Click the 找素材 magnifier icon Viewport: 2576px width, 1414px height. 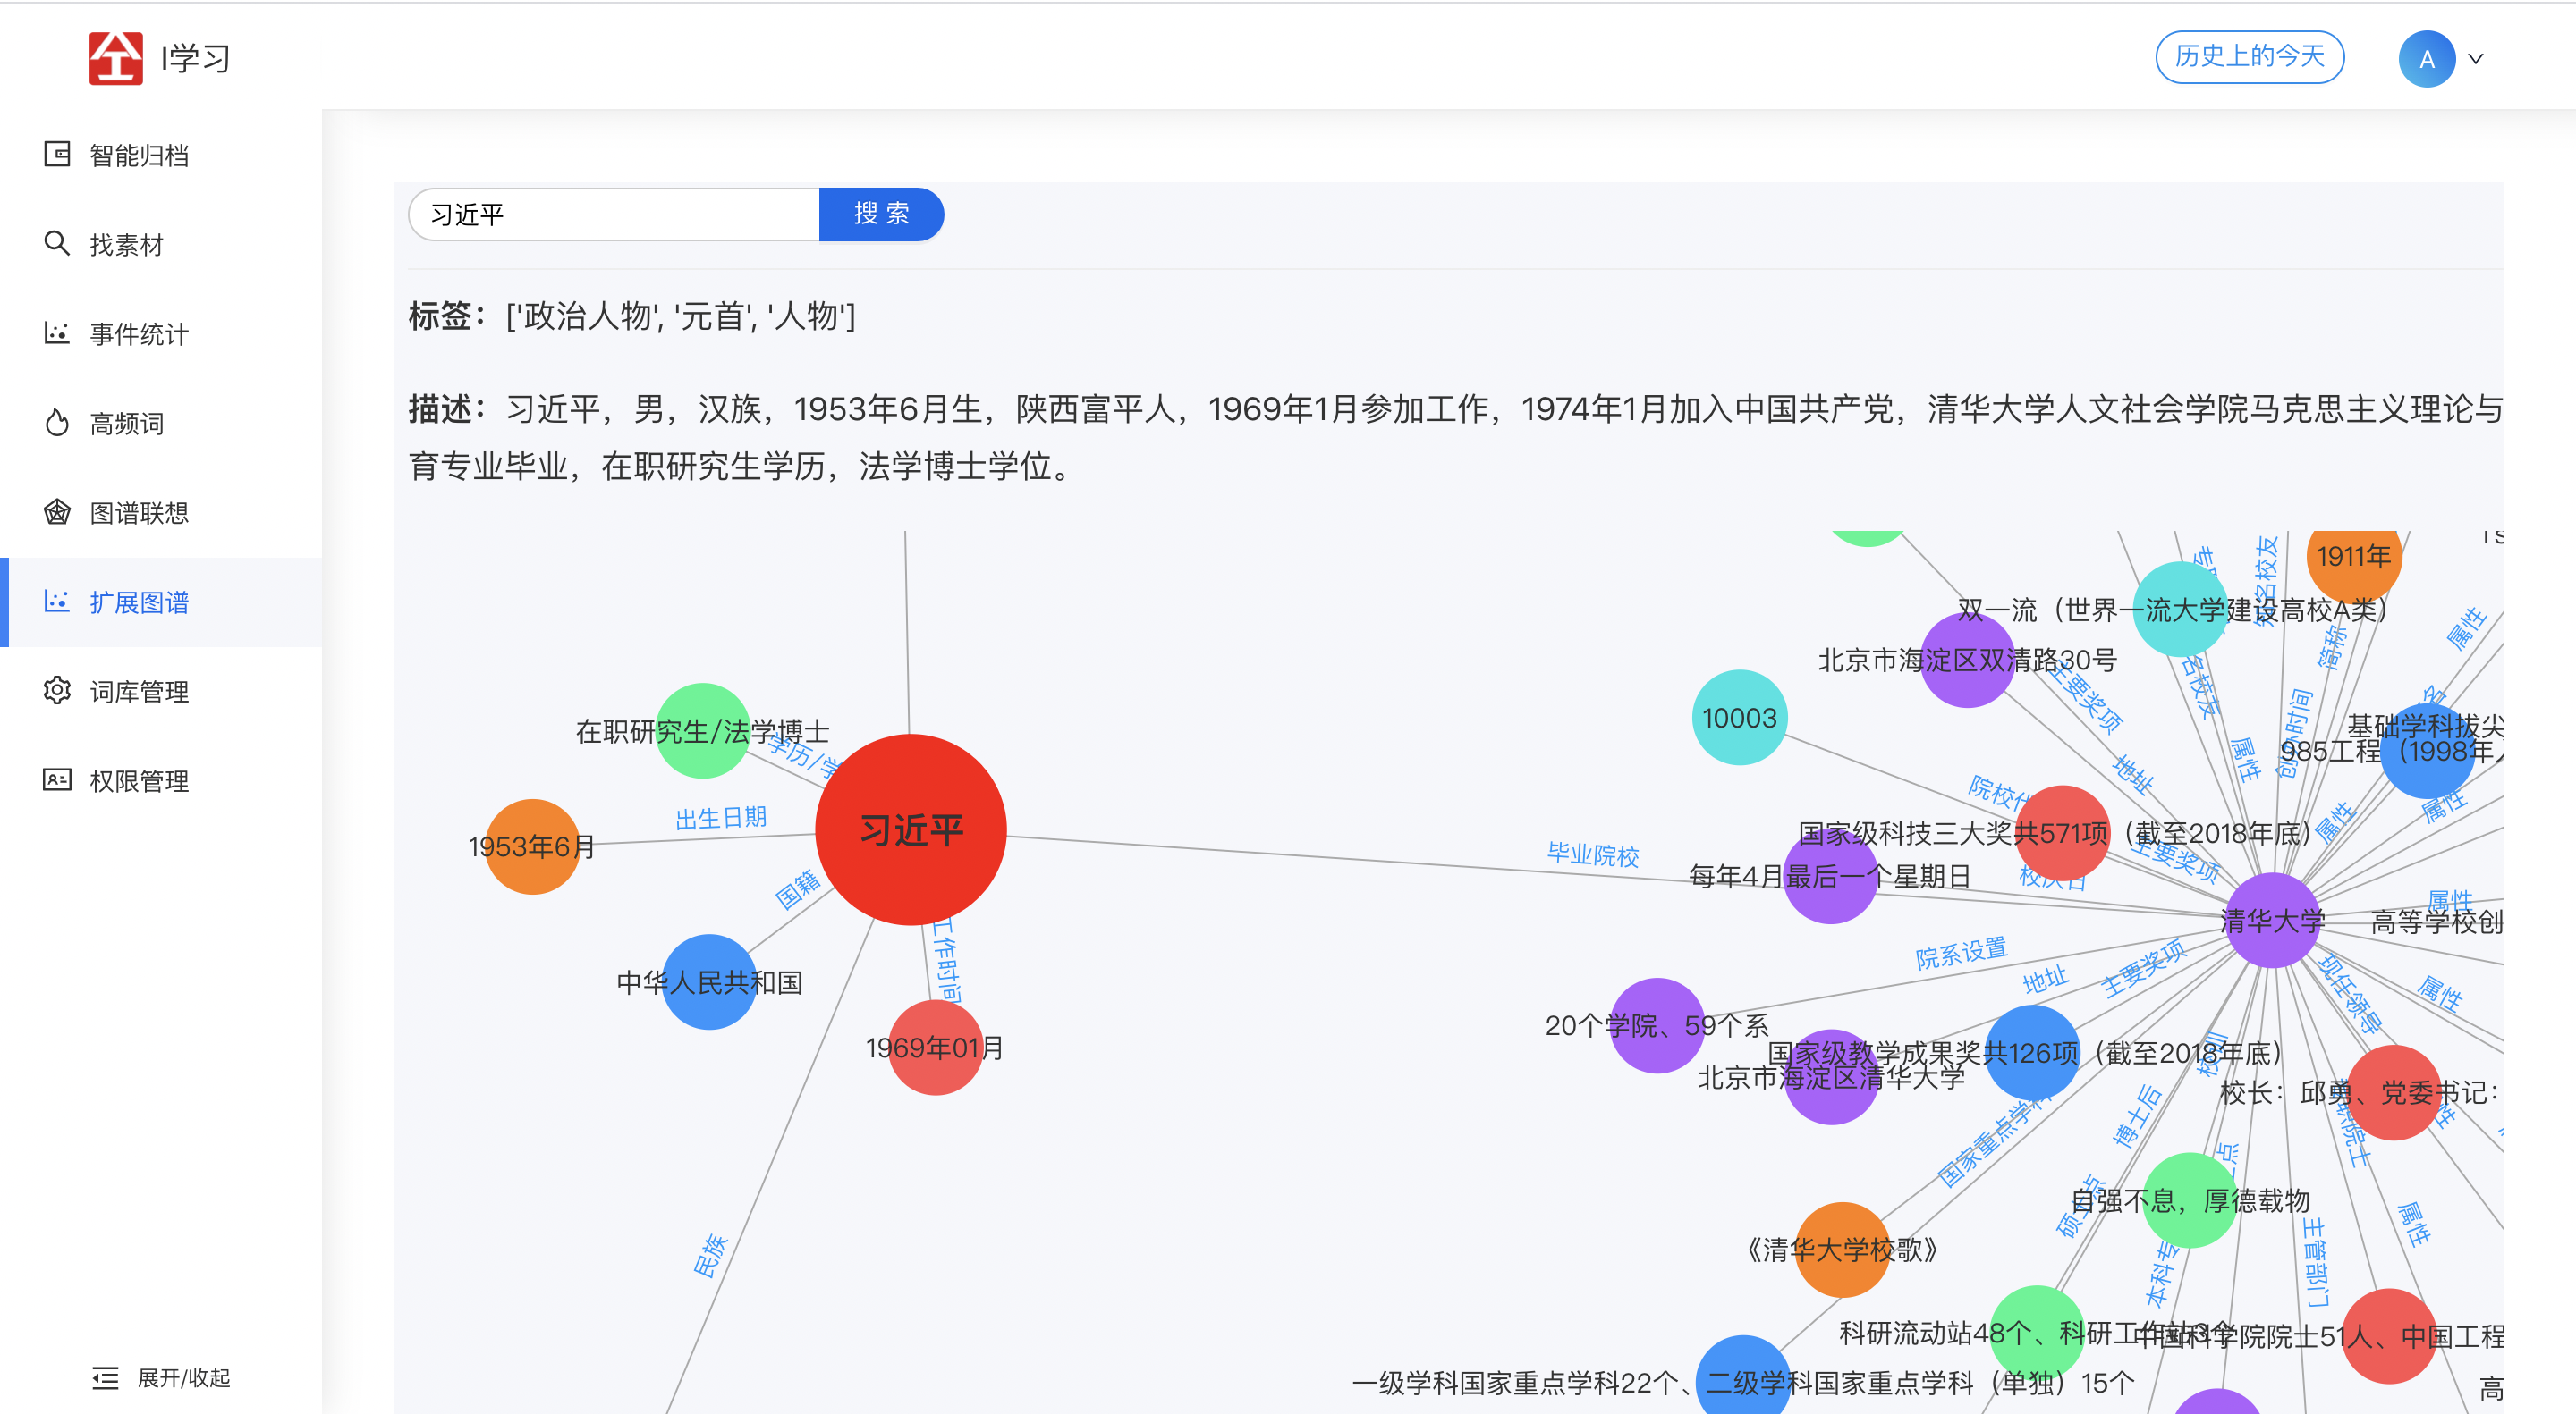pos(57,244)
